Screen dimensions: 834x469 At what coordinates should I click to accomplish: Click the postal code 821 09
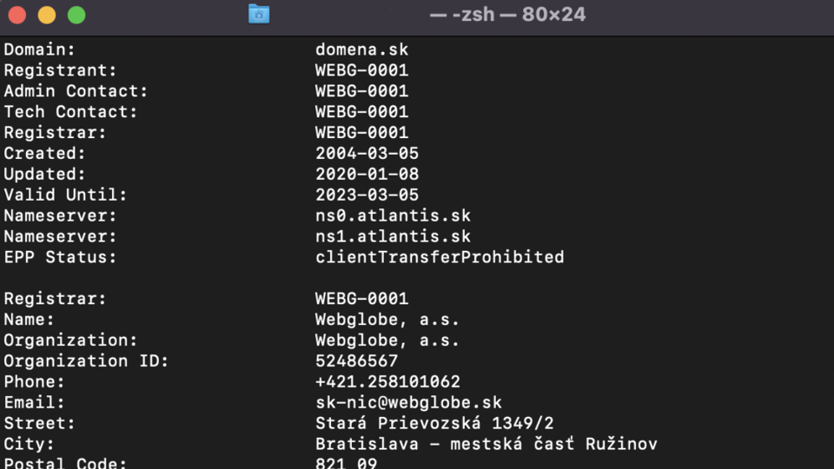(347, 463)
